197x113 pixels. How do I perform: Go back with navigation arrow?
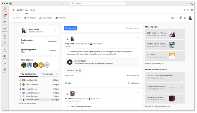pos(64,4)
